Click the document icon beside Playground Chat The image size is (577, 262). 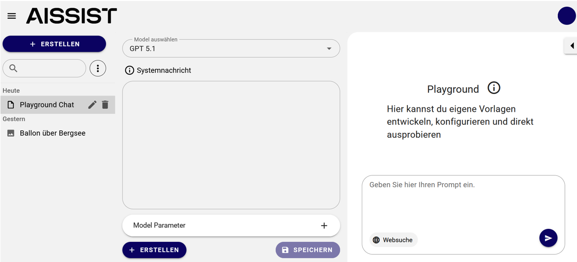pos(11,105)
